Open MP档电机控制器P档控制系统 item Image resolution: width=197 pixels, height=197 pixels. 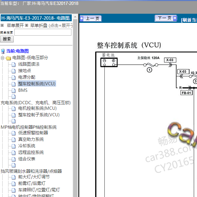coord(29,127)
